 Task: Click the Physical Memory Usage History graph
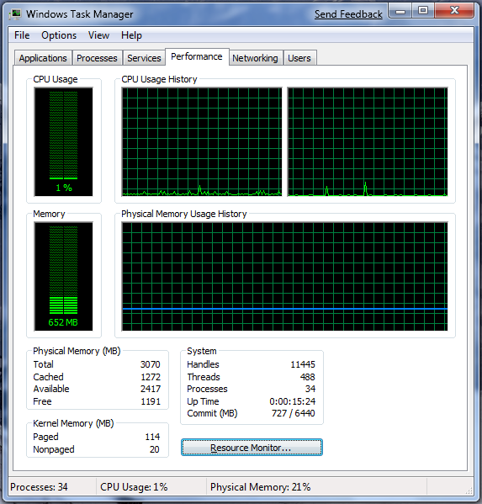(x=284, y=277)
